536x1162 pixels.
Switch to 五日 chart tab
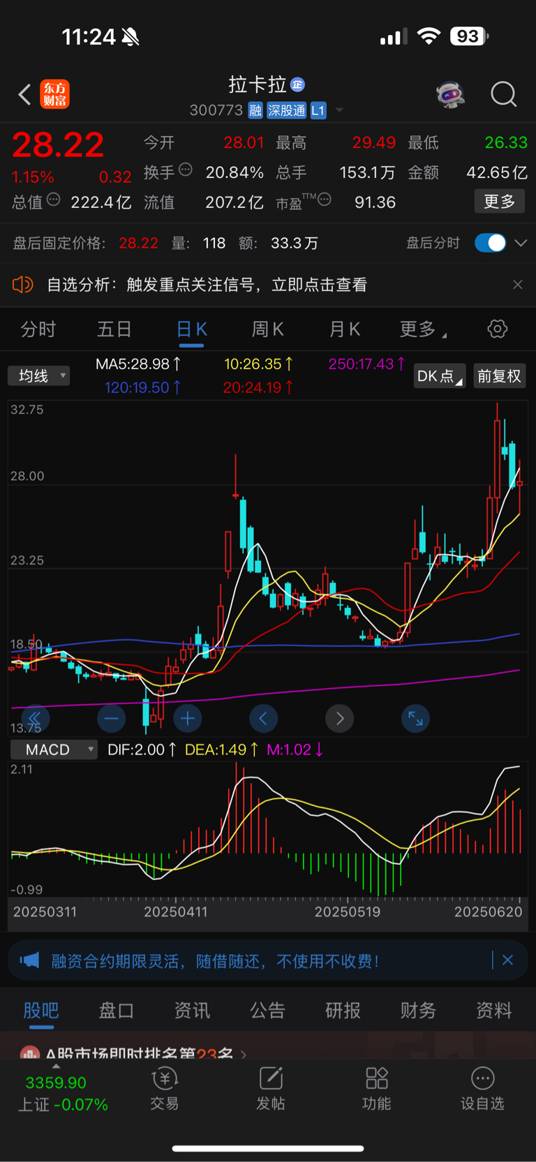click(x=114, y=329)
